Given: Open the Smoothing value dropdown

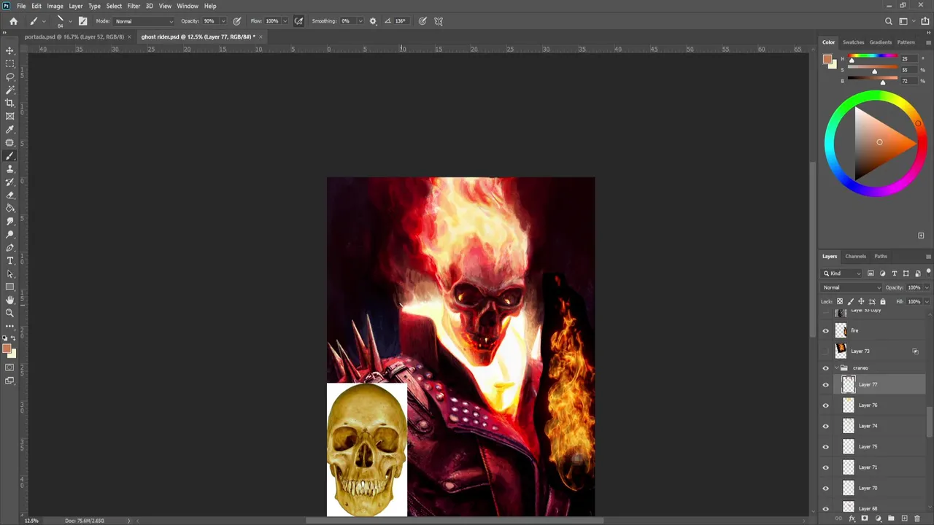Looking at the screenshot, I should coord(360,21).
